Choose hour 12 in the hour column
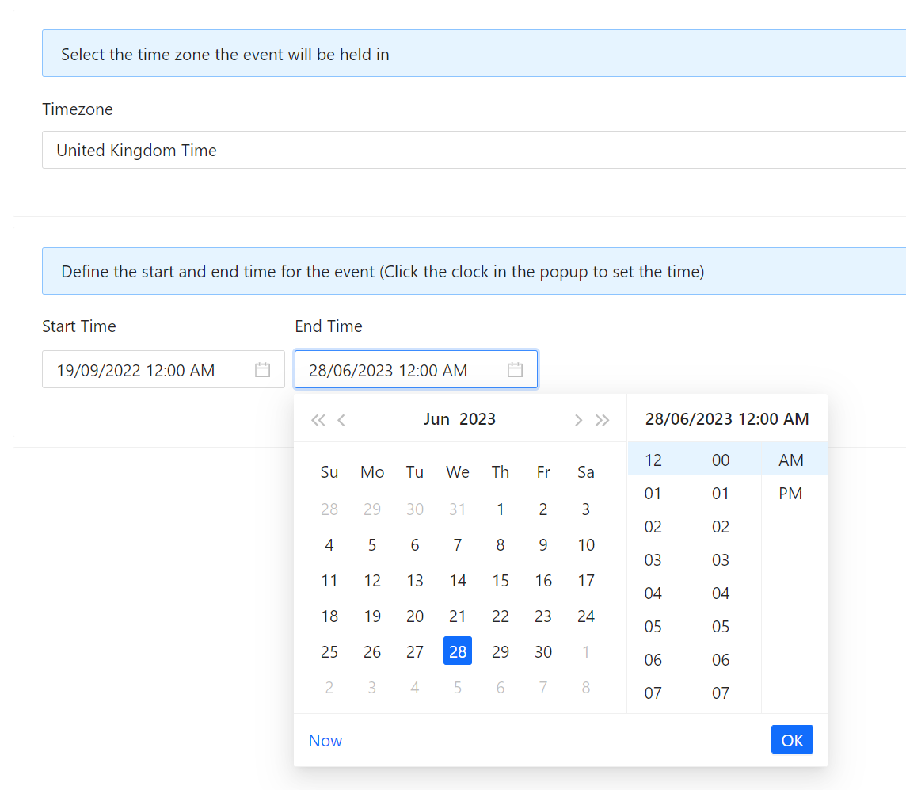906x790 pixels. [x=653, y=460]
